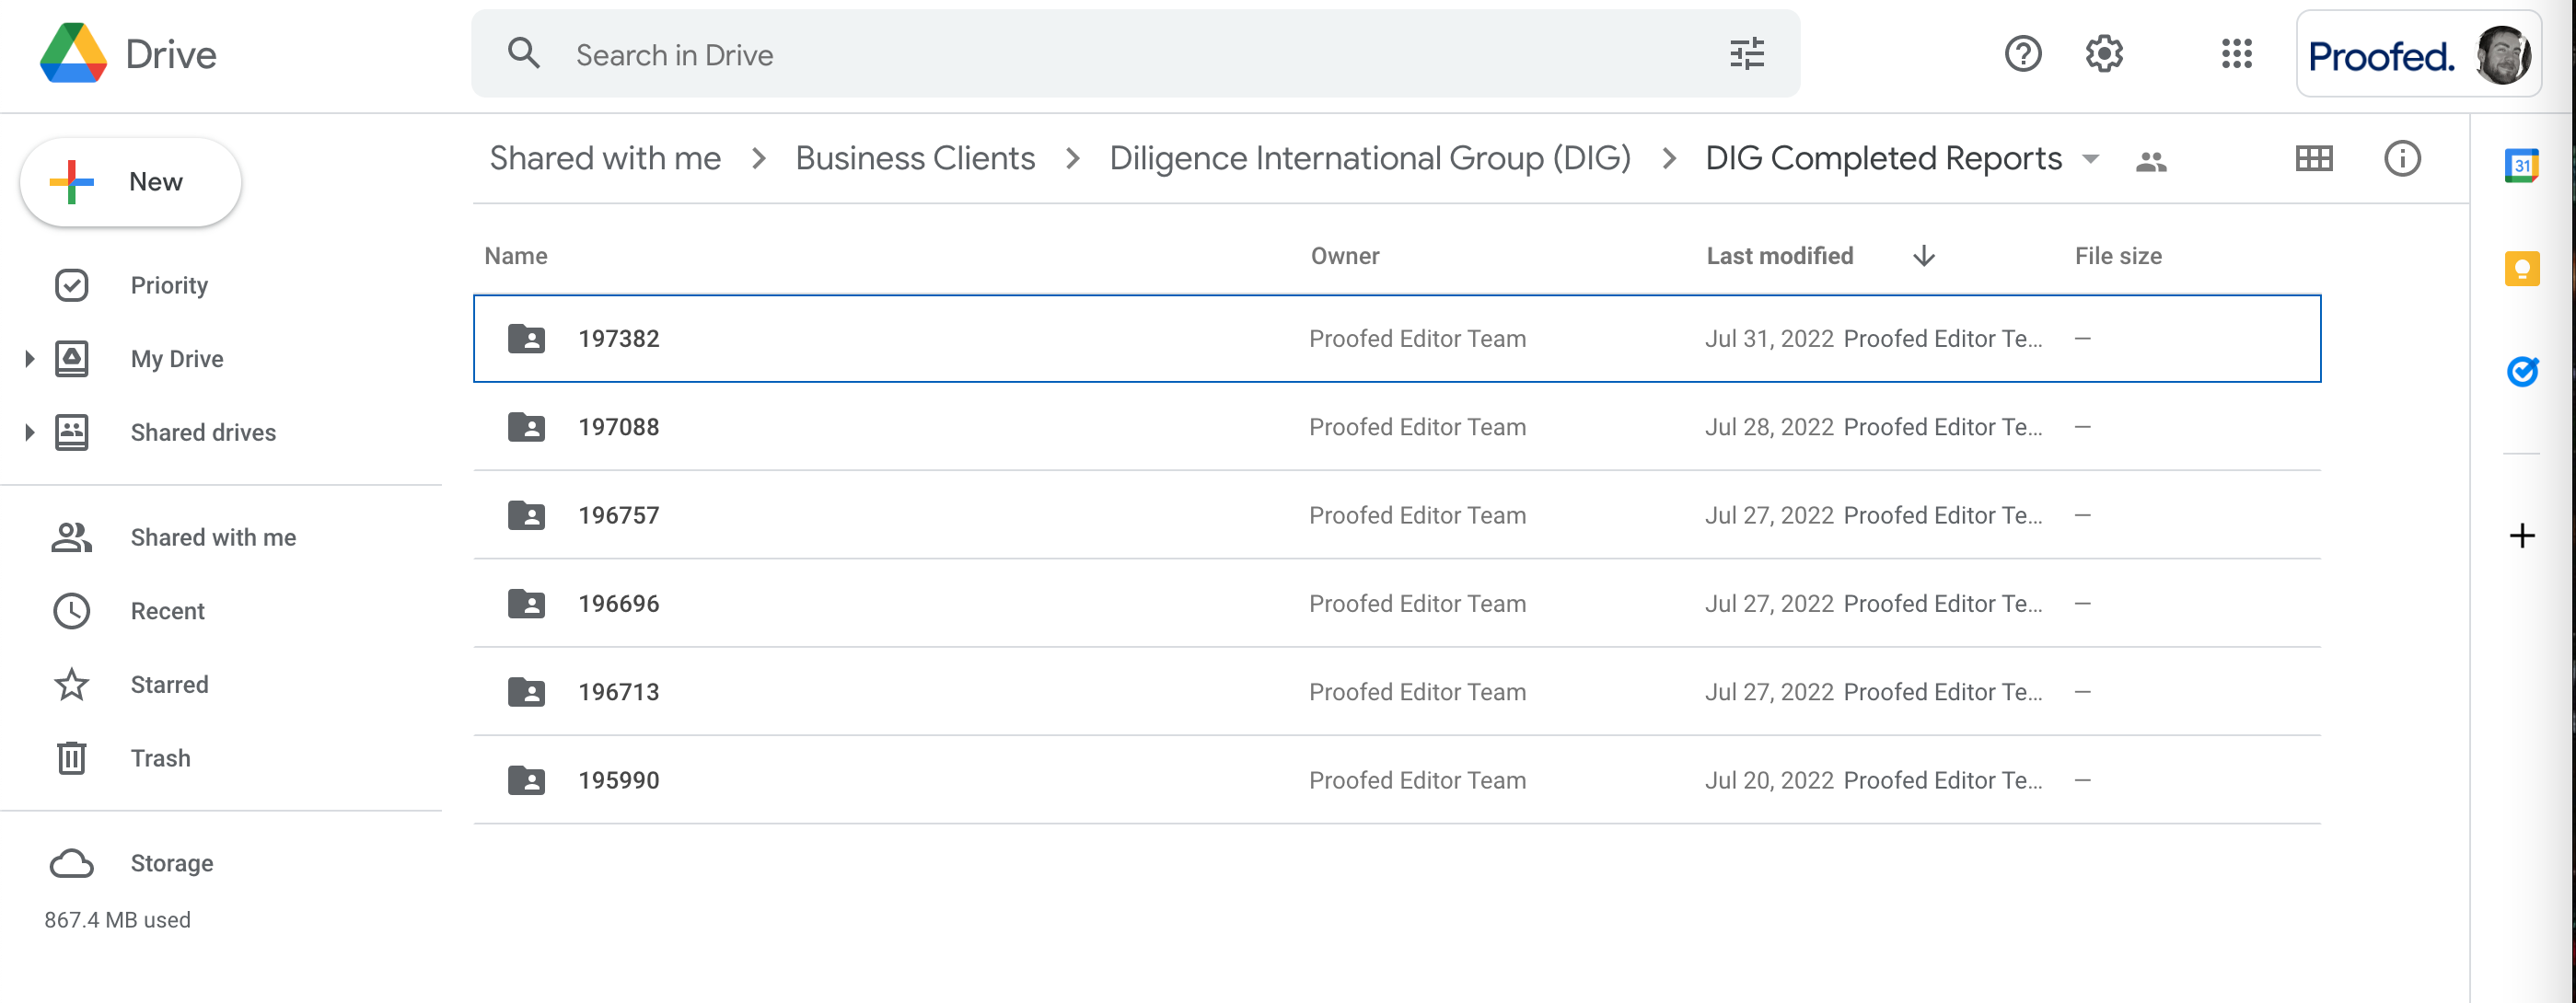2576x1003 pixels.
Task: Open search options filter
Action: coord(1746,54)
